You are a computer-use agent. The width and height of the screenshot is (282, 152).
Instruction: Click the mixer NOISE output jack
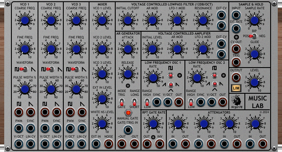109,144
